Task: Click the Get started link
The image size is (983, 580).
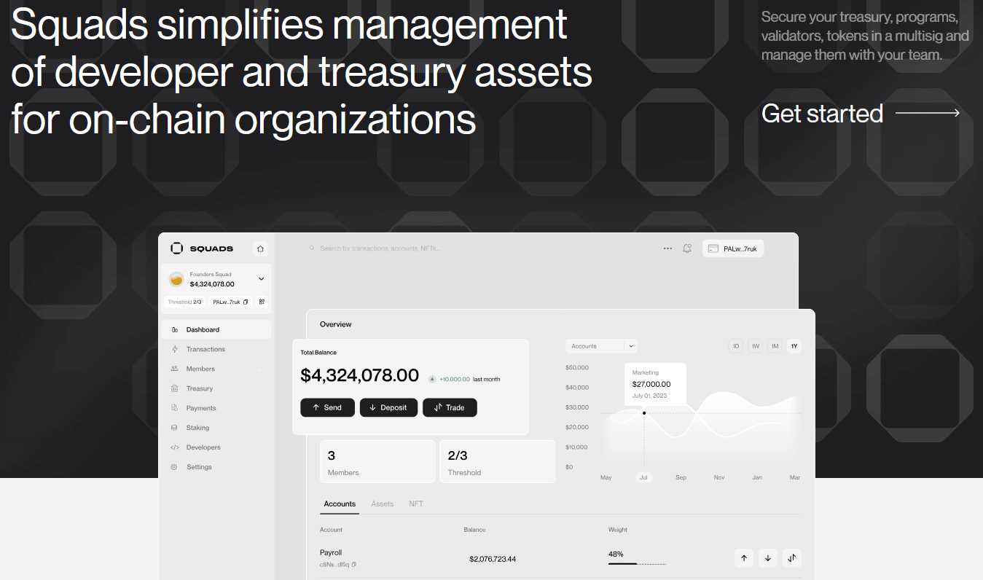Action: coord(861,113)
